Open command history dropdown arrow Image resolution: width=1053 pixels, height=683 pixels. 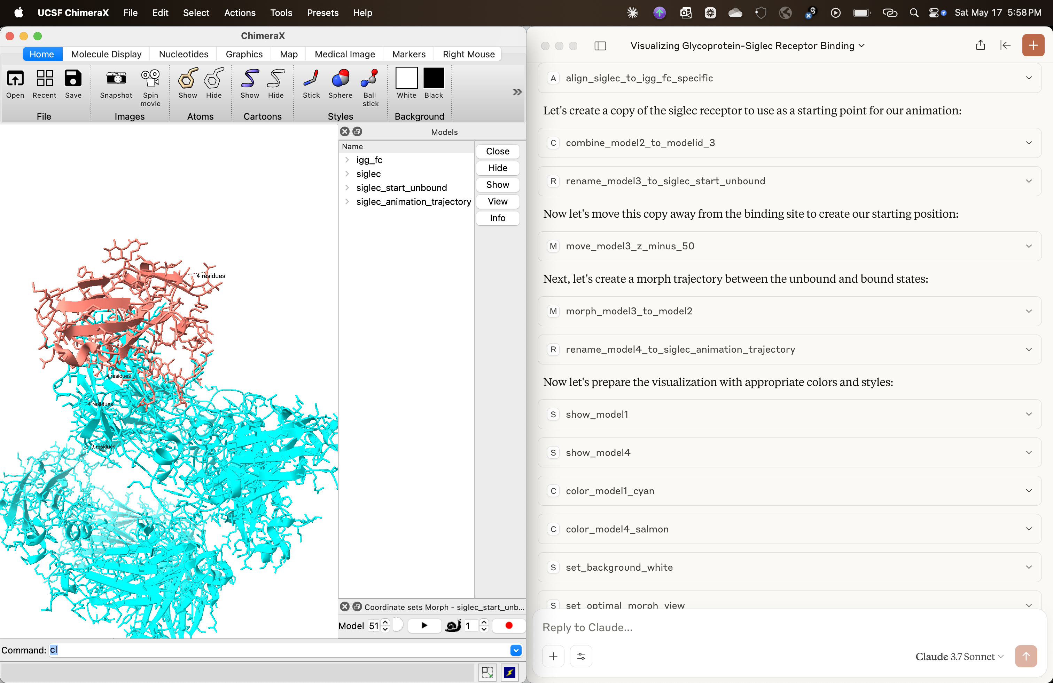pyautogui.click(x=516, y=650)
